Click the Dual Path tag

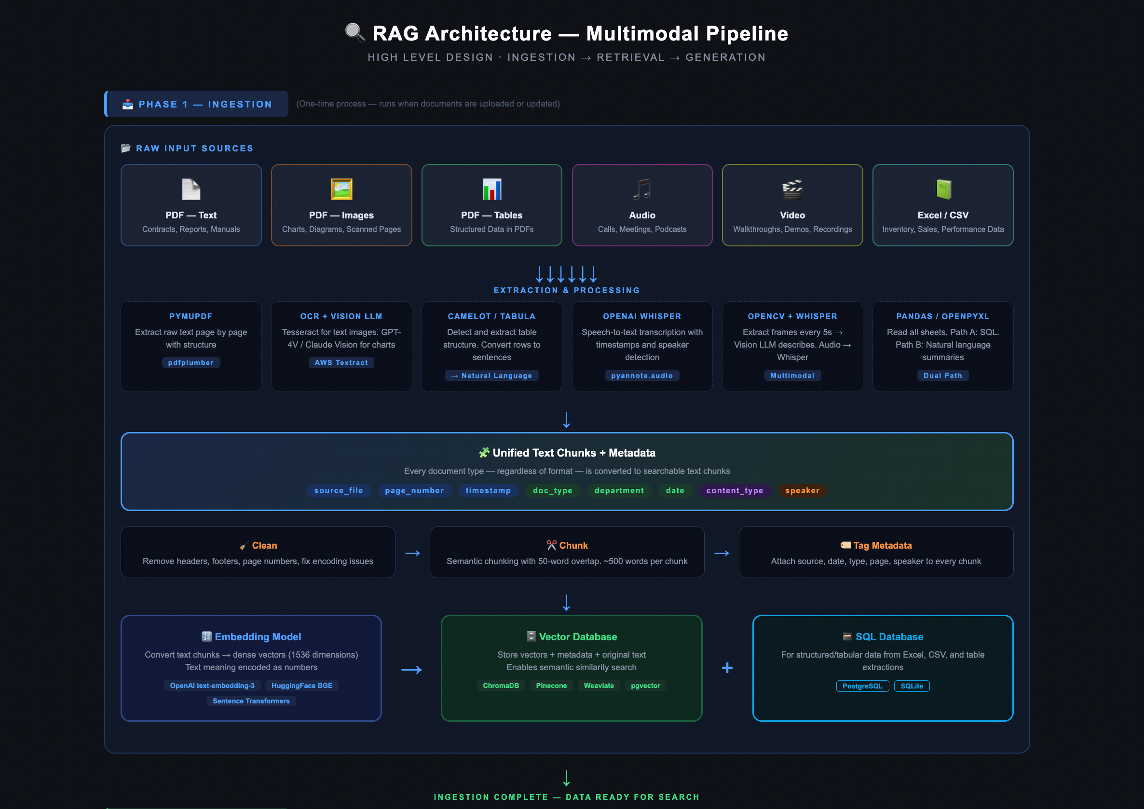click(x=943, y=376)
